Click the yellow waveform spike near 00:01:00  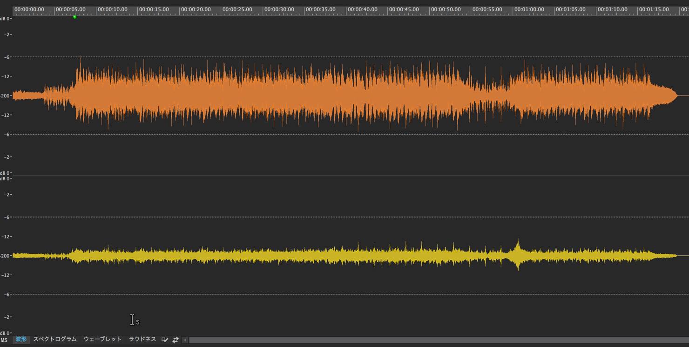point(518,255)
